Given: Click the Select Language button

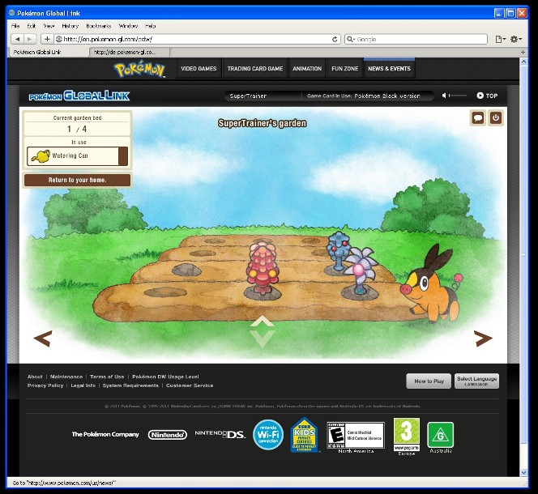Looking at the screenshot, I should [x=476, y=381].
